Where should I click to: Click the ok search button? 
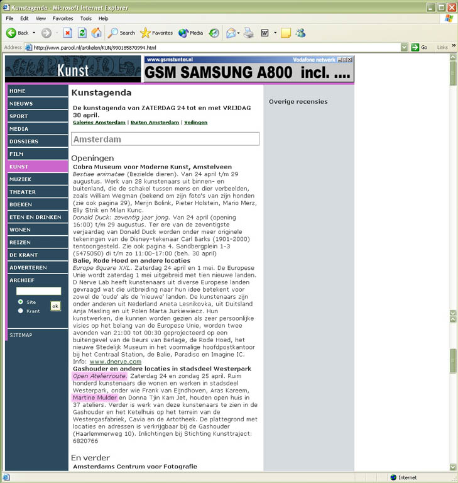tap(55, 306)
